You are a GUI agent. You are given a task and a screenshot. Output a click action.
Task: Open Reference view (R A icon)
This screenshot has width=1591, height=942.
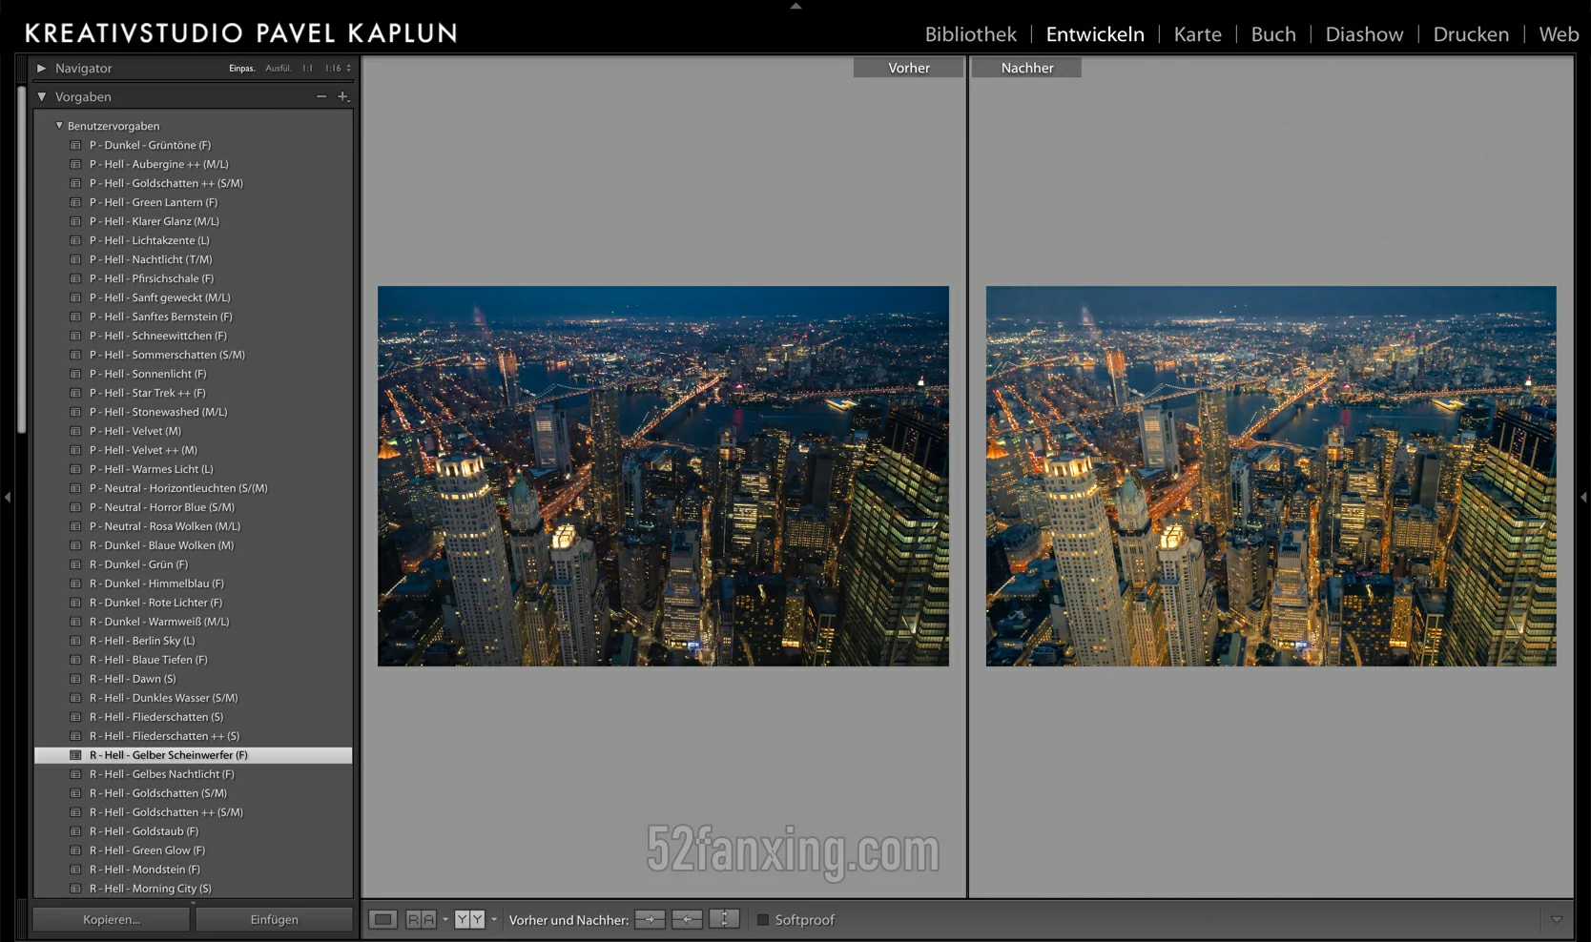tap(421, 919)
